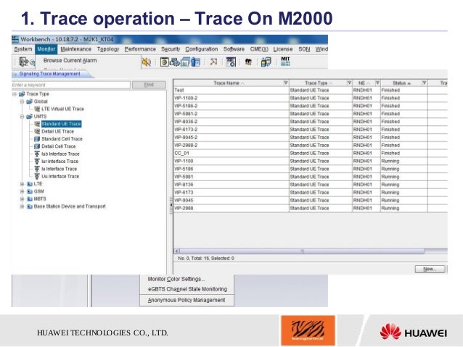Image resolution: width=463 pixels, height=347 pixels.
Task: Click the LTE folder icon in tree
Action: [x=30, y=184]
